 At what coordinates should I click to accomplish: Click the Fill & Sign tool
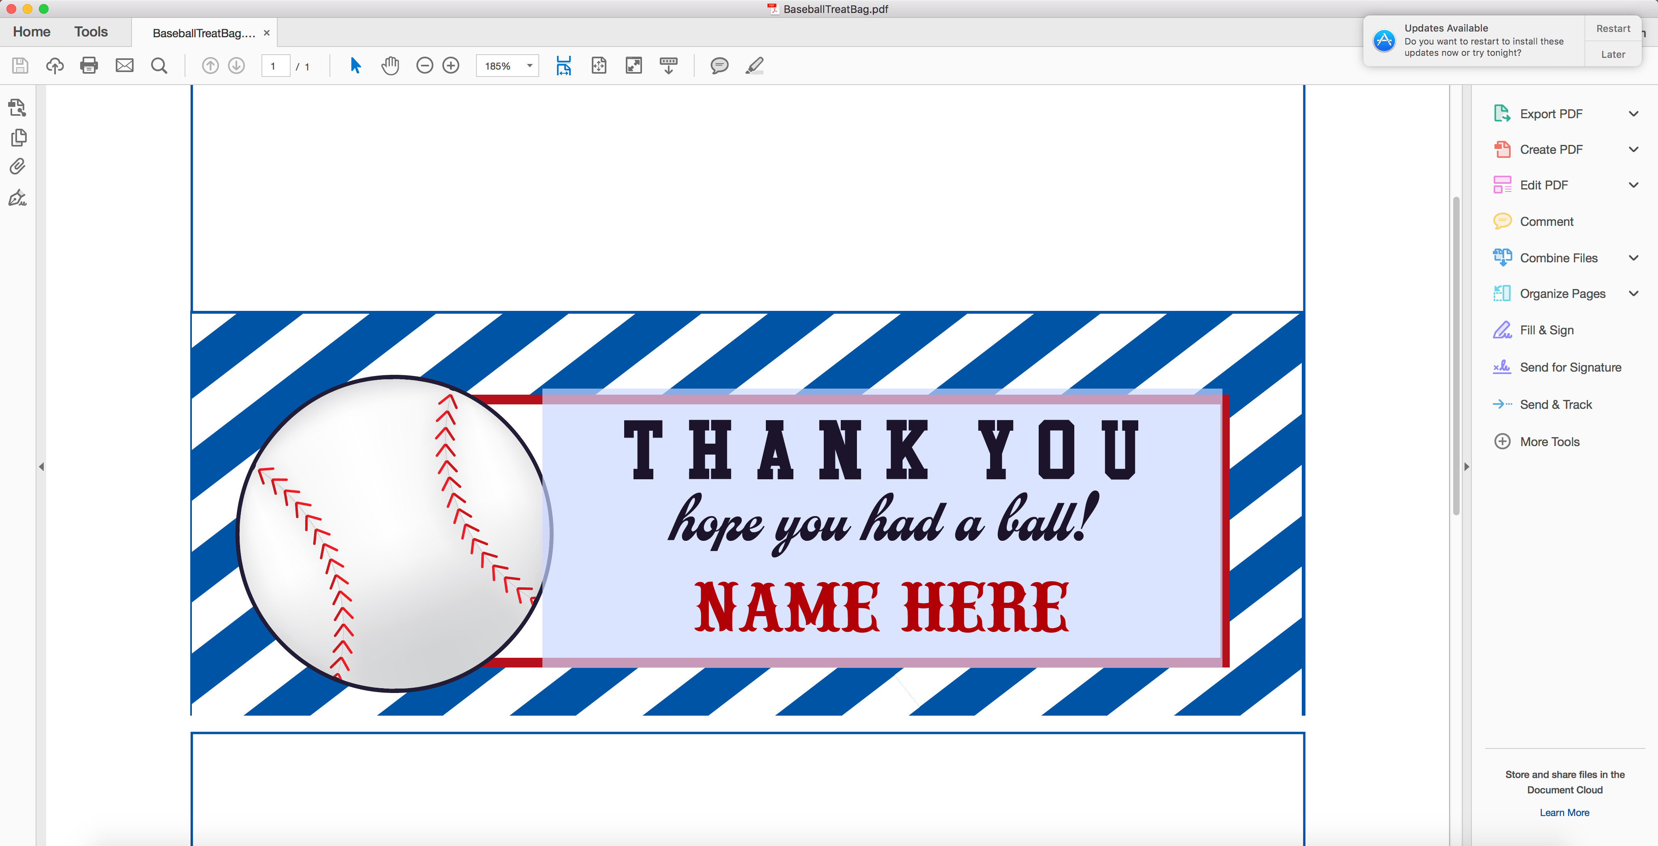point(1547,329)
